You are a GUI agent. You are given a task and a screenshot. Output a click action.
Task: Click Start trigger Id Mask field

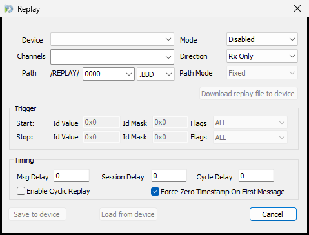pyautogui.click(x=170, y=122)
